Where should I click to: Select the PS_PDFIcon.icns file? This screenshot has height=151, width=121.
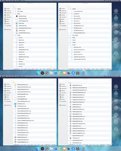tap(78, 28)
